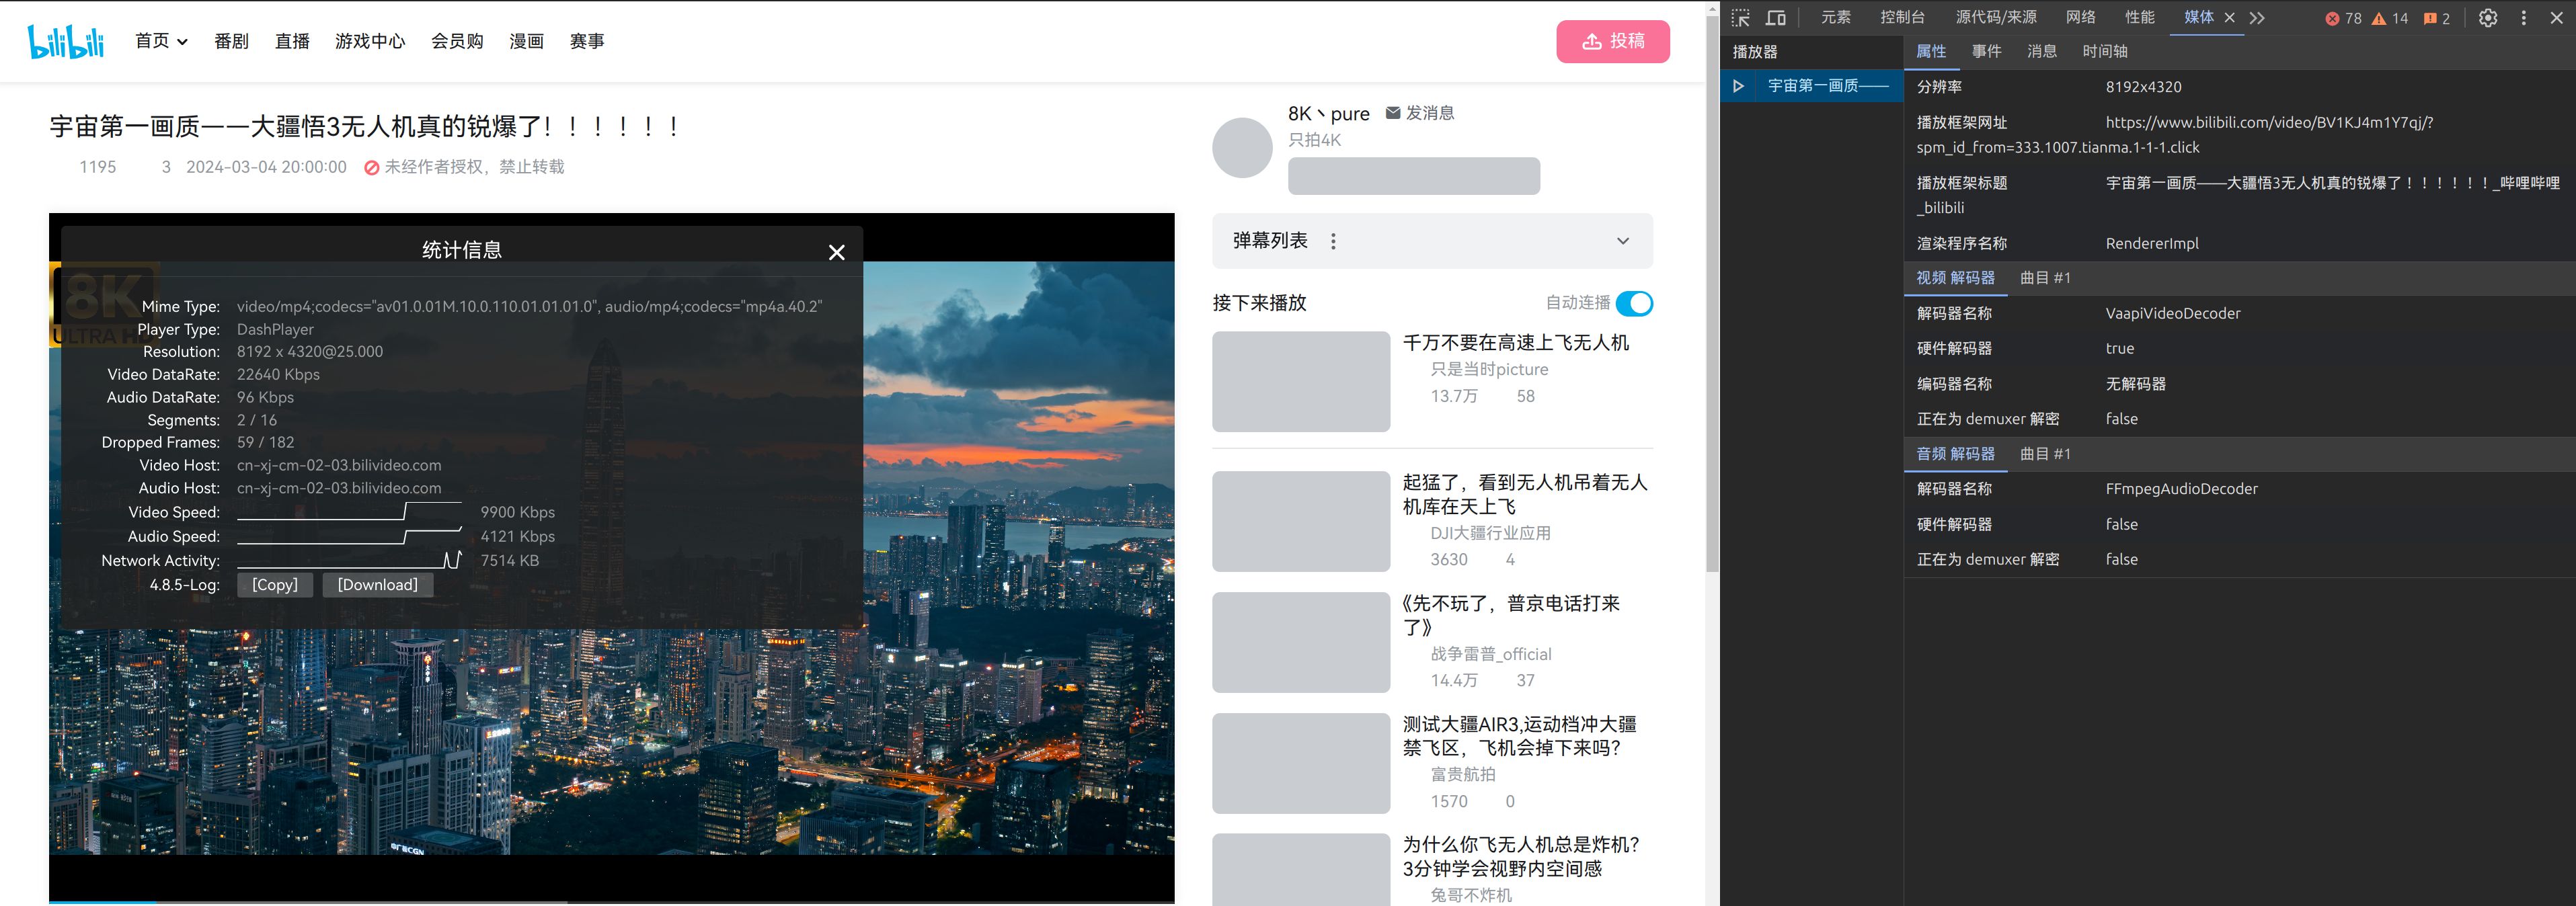The height and width of the screenshot is (906, 2576).
Task: Select the 宇宙第一画质 player entry
Action: [1812, 86]
